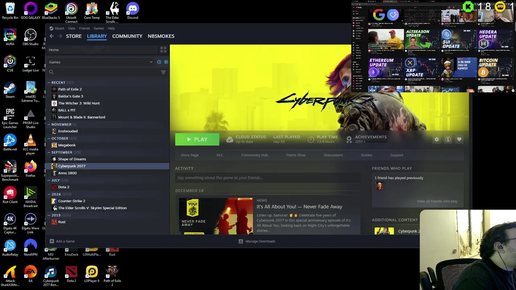The height and width of the screenshot is (290, 516).
Task: Open the EA desktop shortcut
Action: pos(31,274)
